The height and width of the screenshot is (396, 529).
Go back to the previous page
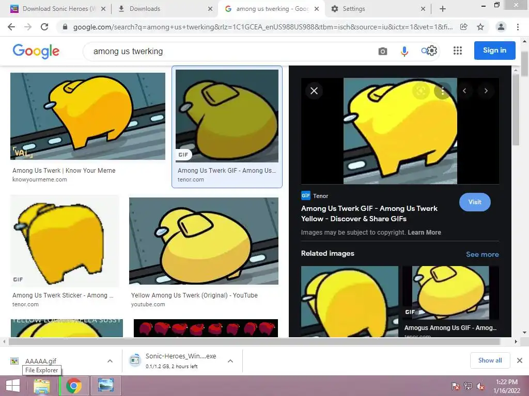(11, 27)
